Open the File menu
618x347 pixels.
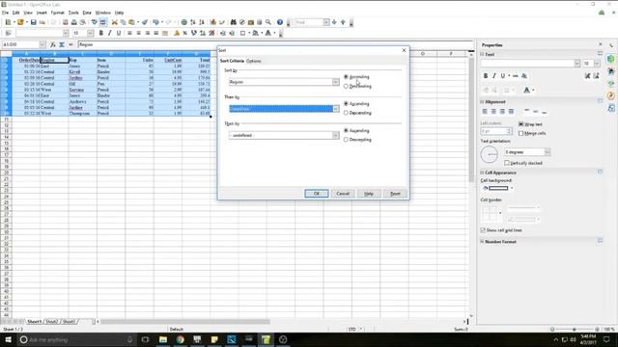pyautogui.click(x=5, y=13)
